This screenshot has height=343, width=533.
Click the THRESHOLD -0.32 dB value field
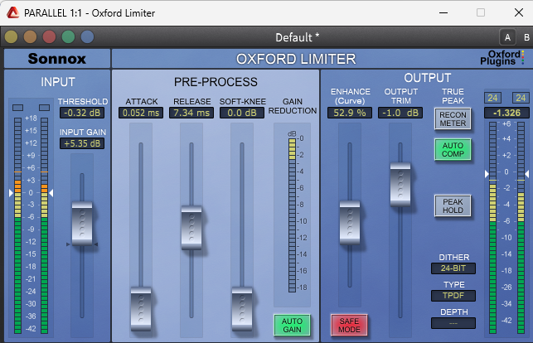click(x=82, y=113)
